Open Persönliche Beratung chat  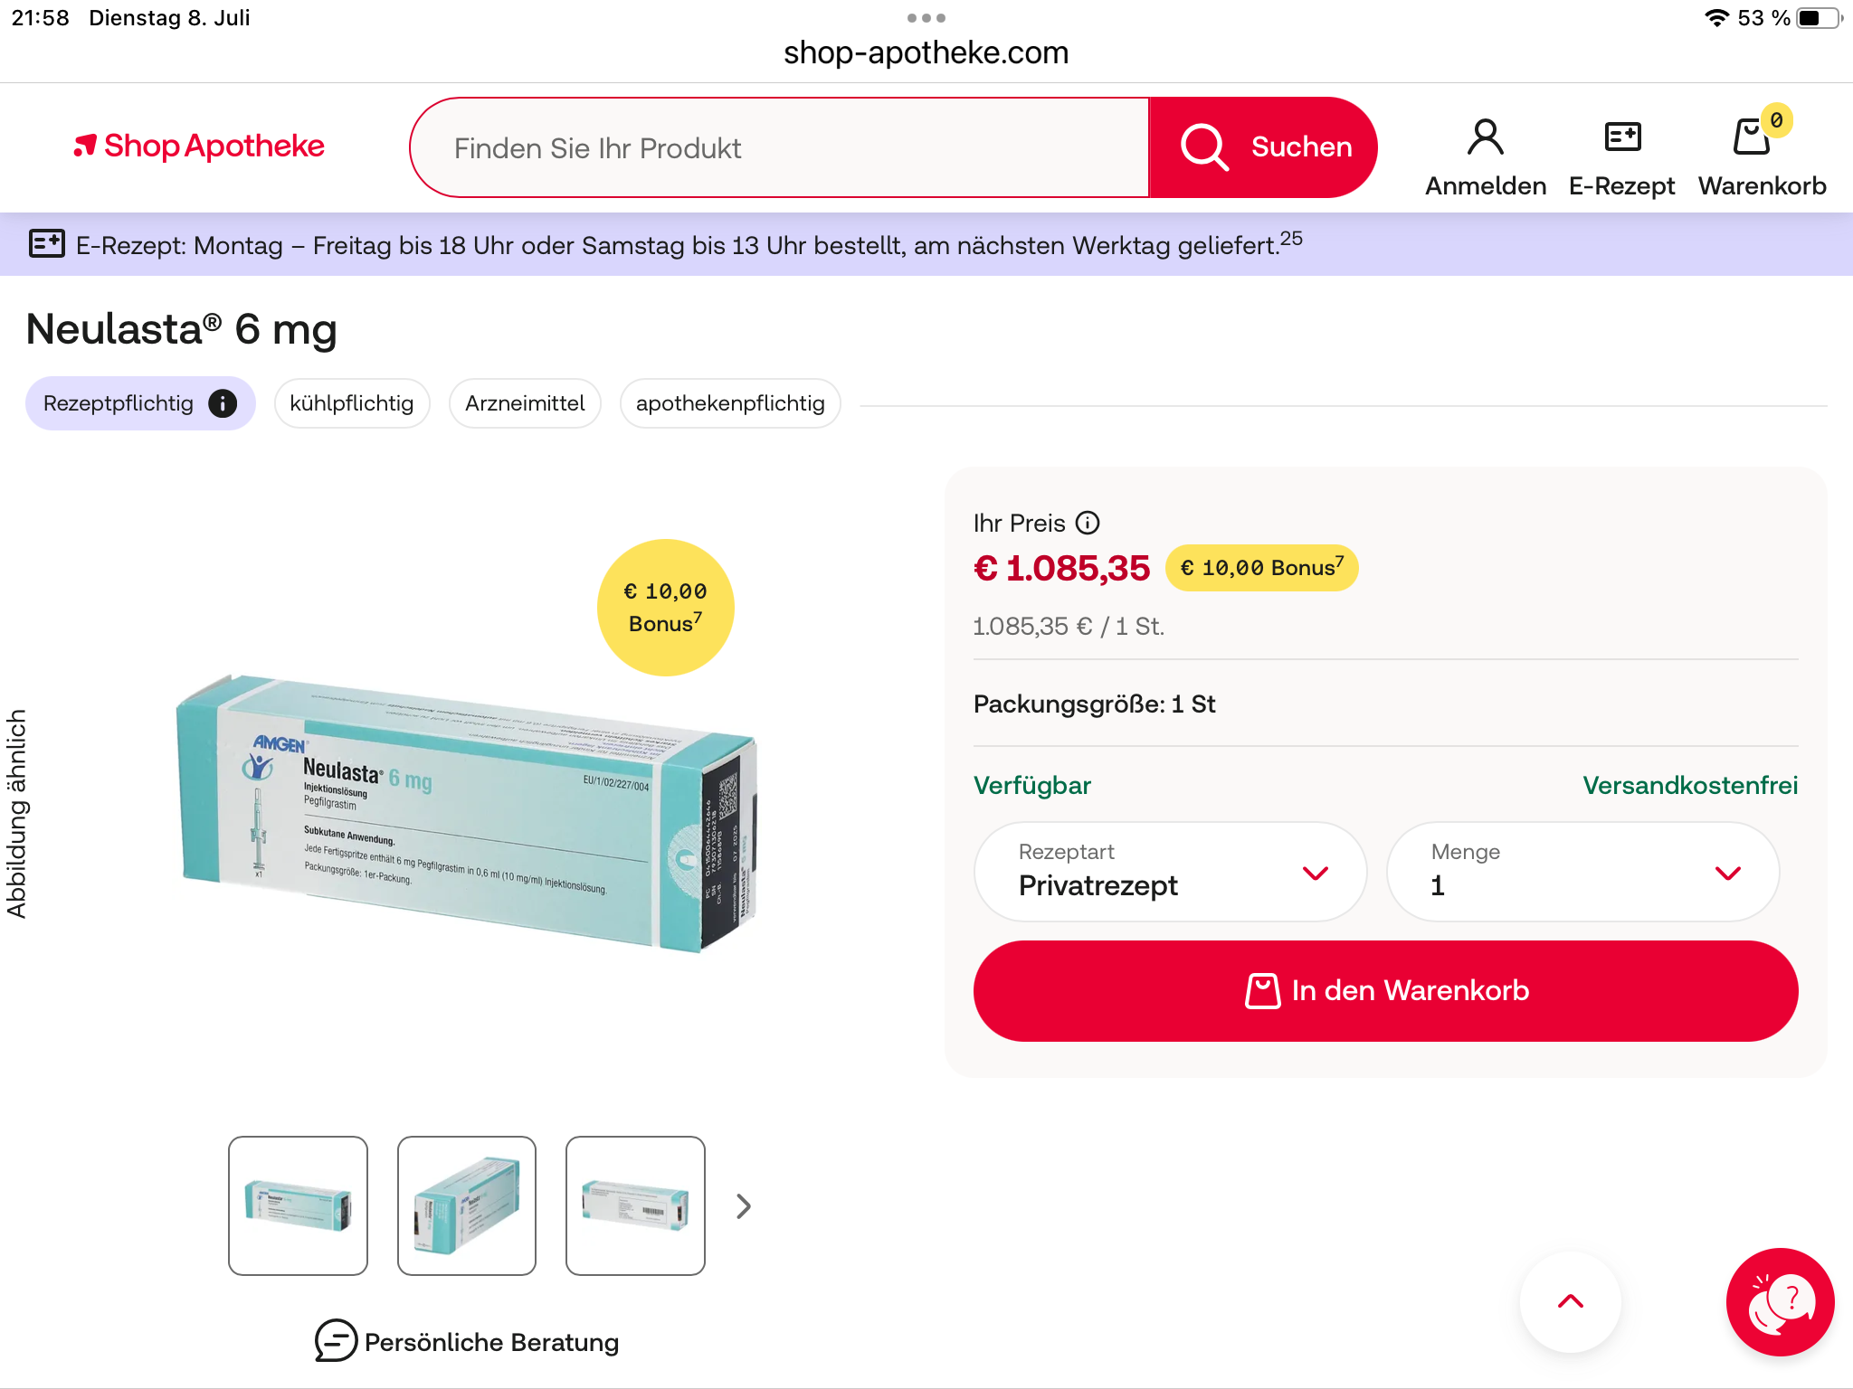tap(467, 1341)
